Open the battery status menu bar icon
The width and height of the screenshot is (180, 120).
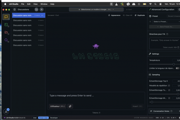145,4
